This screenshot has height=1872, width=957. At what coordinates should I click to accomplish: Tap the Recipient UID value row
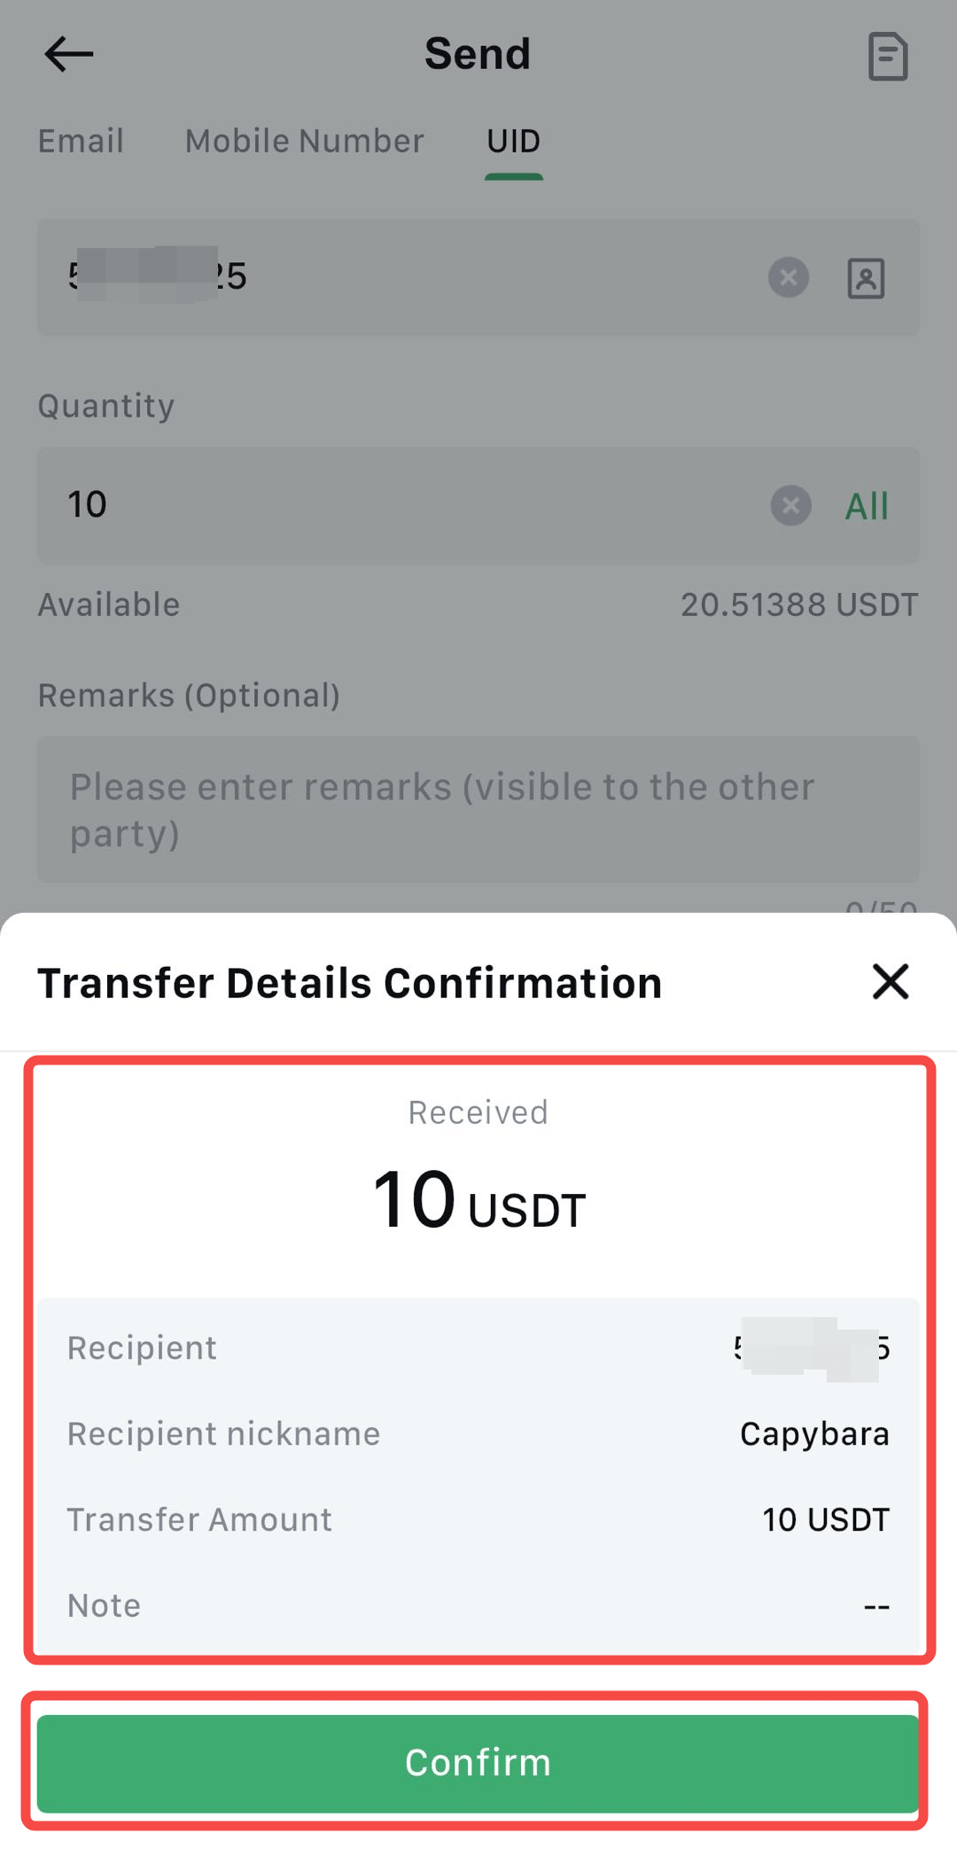(478, 1348)
